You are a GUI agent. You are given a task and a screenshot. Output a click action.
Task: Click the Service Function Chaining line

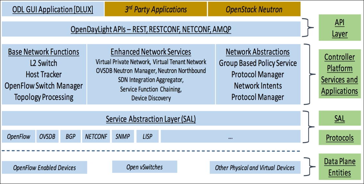point(151,89)
